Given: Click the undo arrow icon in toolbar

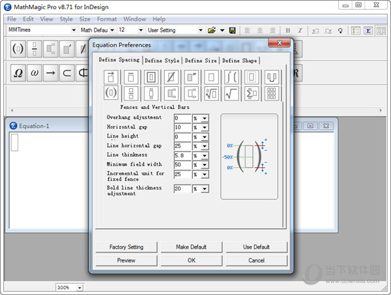Looking at the screenshot, I should (x=315, y=31).
